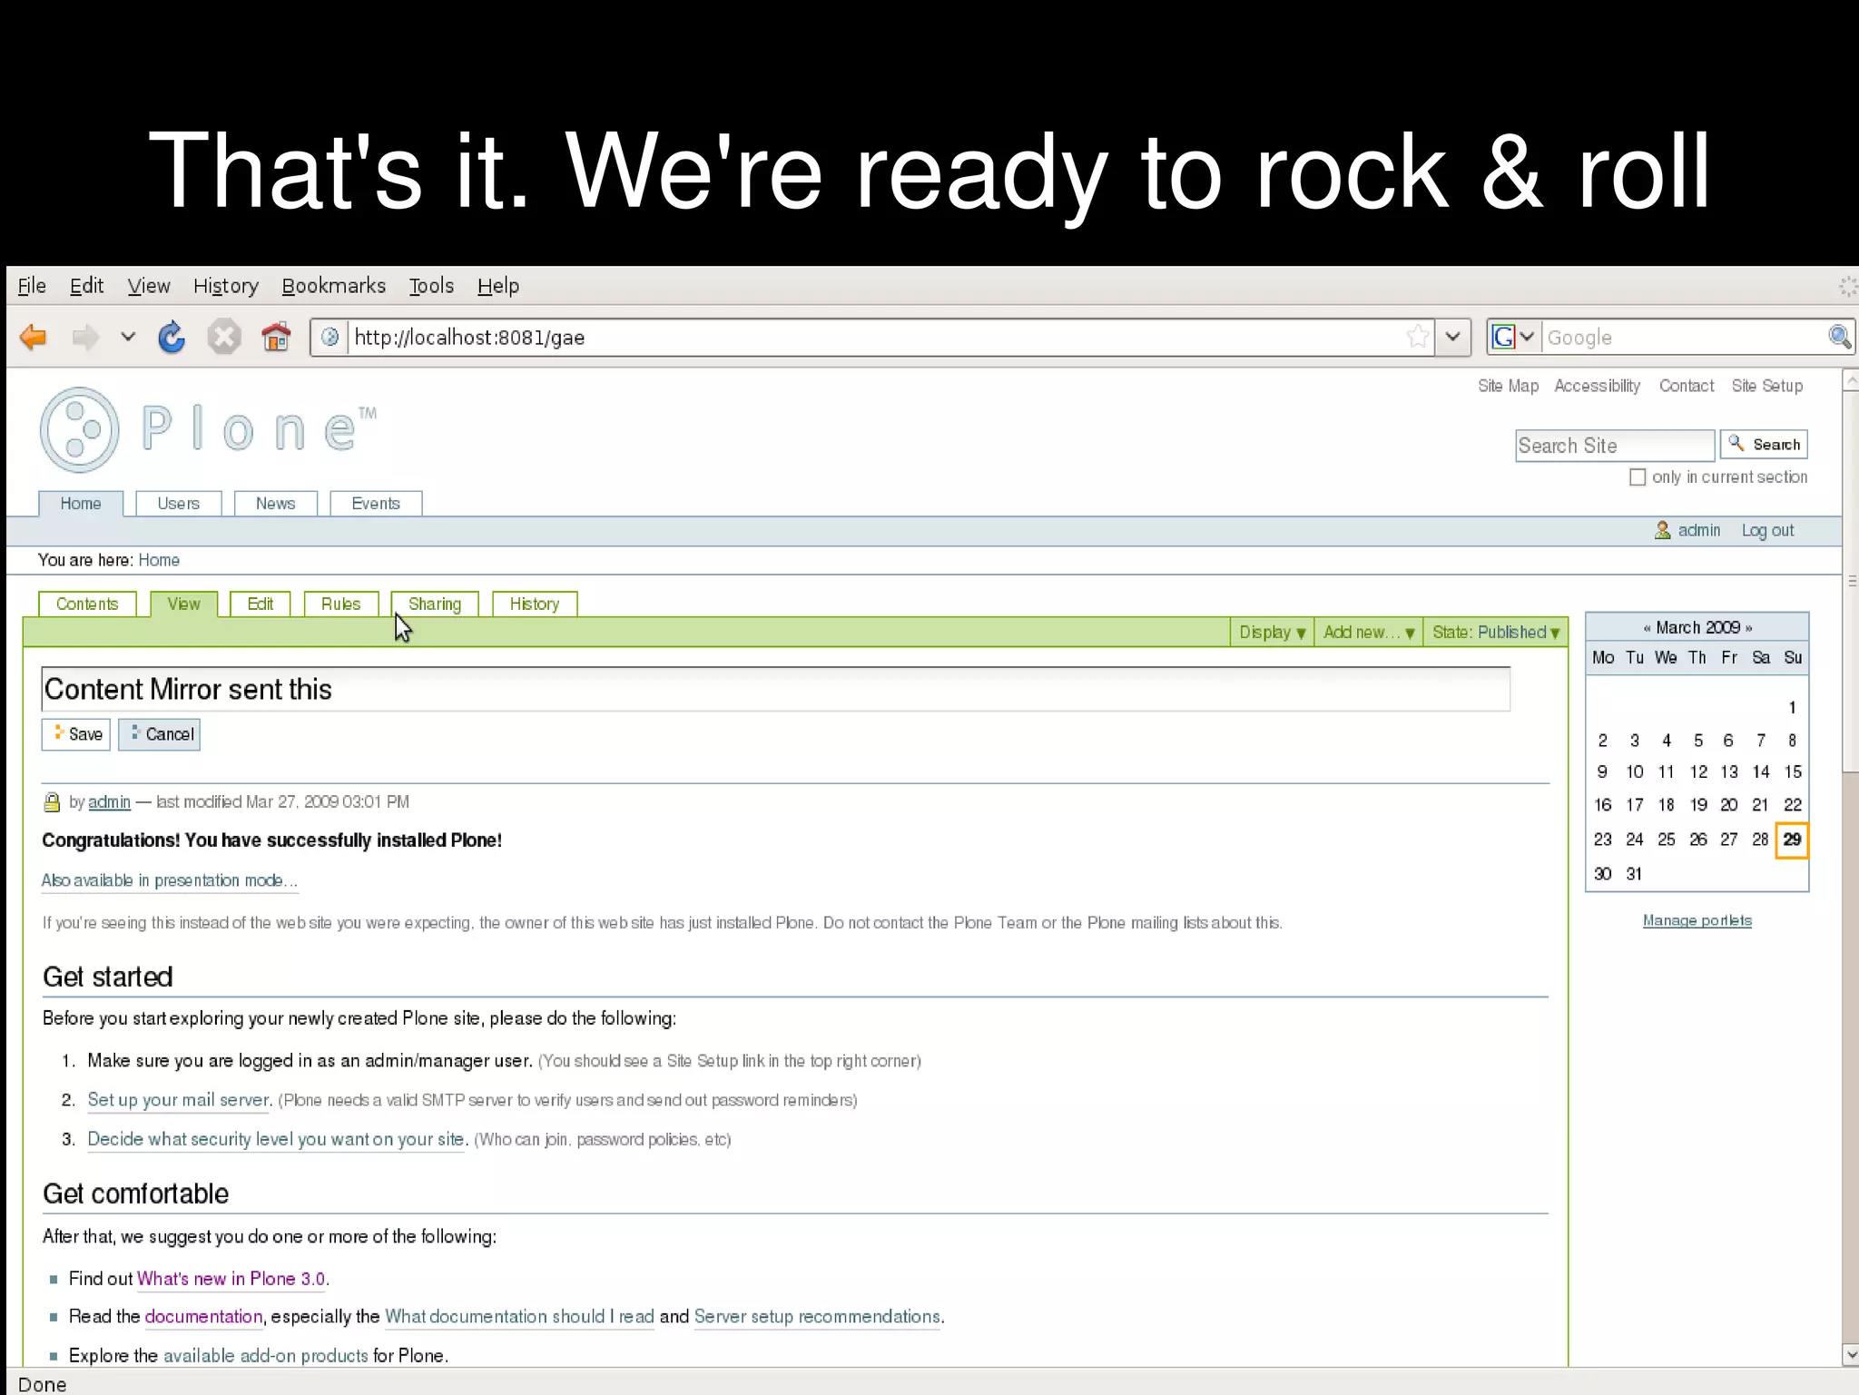Click the Google search magnifier icon
Screen dimensions: 1859x1395
[x=1839, y=338]
